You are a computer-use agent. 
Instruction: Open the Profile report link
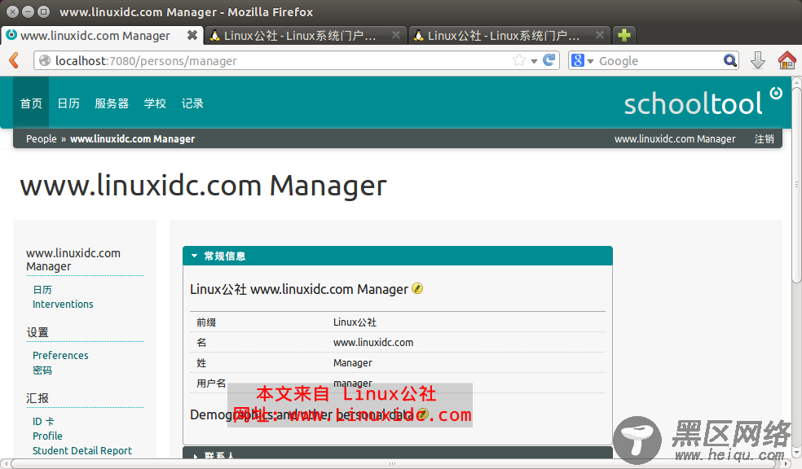click(47, 436)
